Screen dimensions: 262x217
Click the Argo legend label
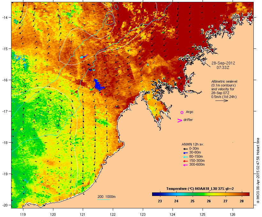click(189, 112)
